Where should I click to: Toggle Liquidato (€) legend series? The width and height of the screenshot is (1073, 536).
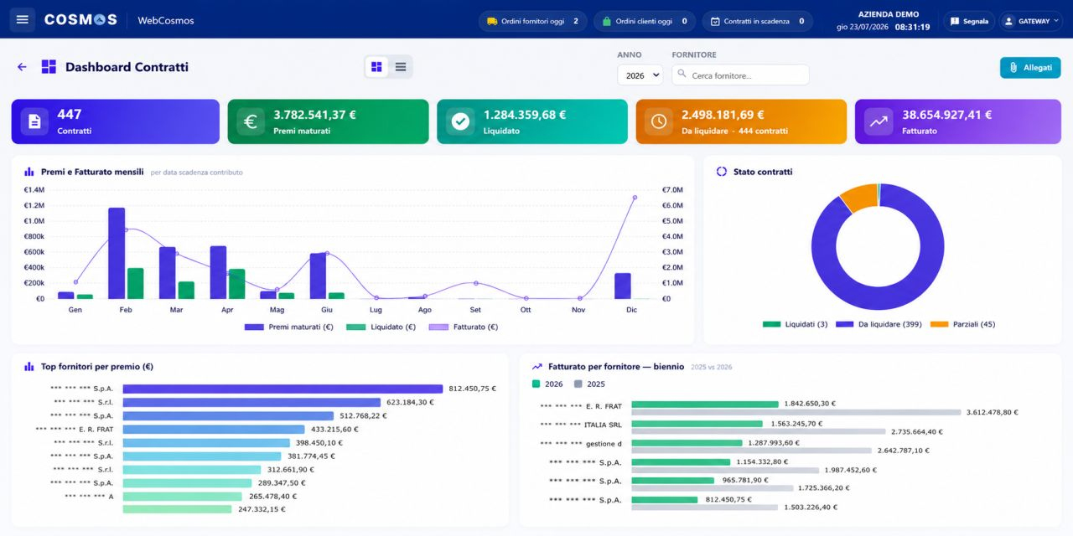click(x=381, y=327)
